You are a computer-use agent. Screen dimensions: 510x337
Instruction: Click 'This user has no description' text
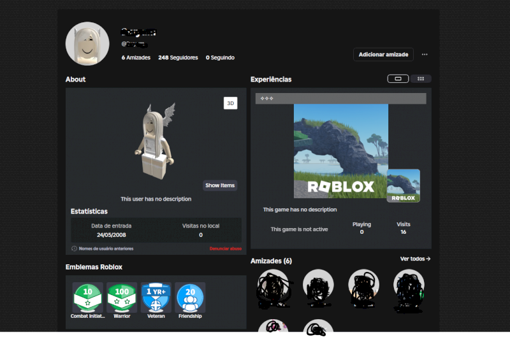(x=156, y=199)
